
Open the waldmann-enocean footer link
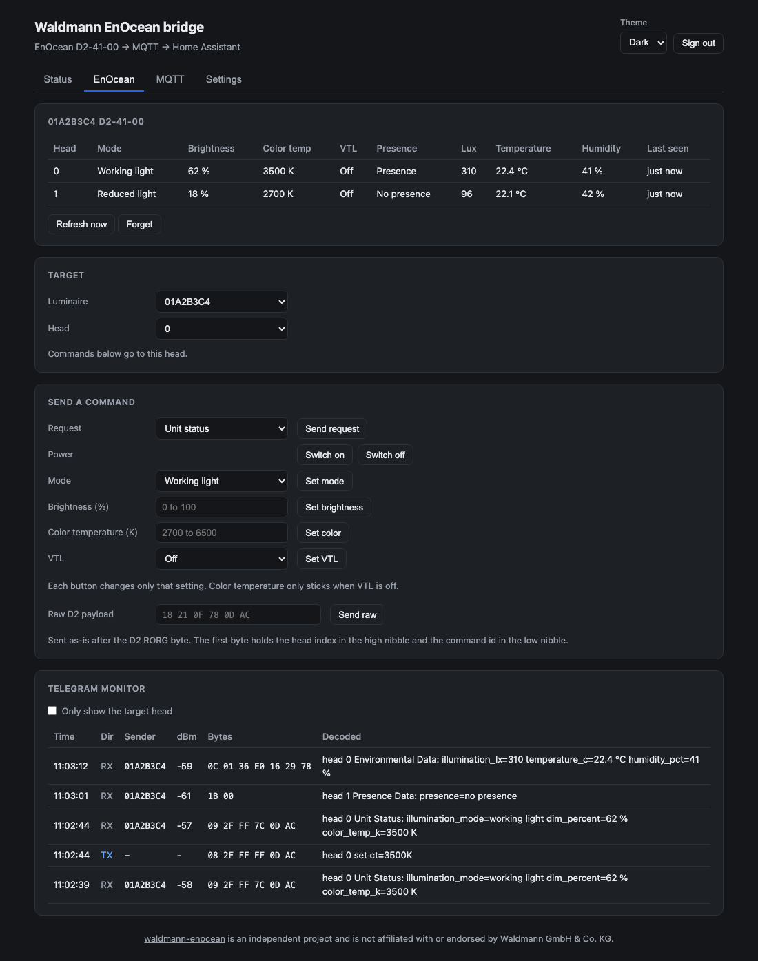[x=185, y=938]
